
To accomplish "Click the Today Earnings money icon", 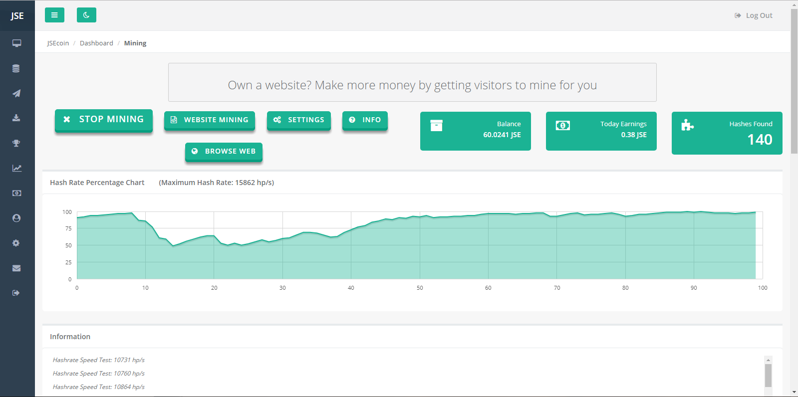I will [x=562, y=125].
